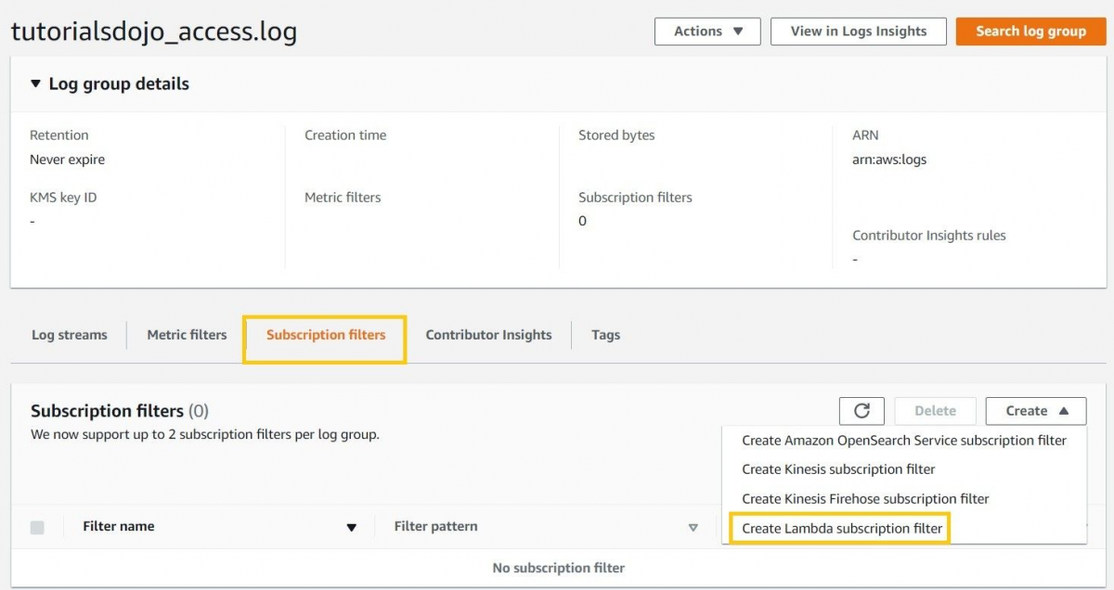
Task: Click the disabled Delete button
Action: [x=935, y=411]
